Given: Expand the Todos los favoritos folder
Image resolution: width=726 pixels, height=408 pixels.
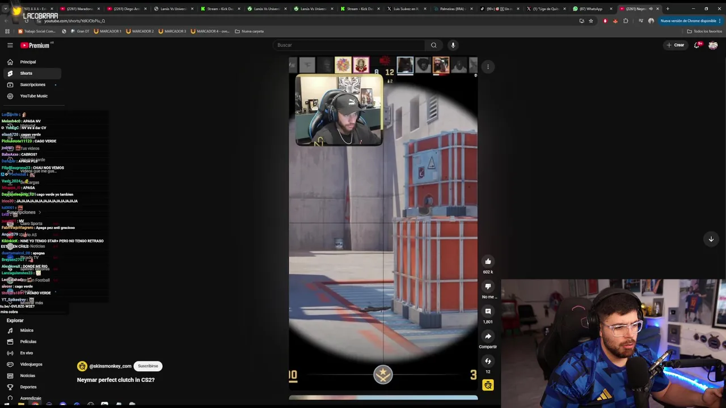Looking at the screenshot, I should point(704,31).
